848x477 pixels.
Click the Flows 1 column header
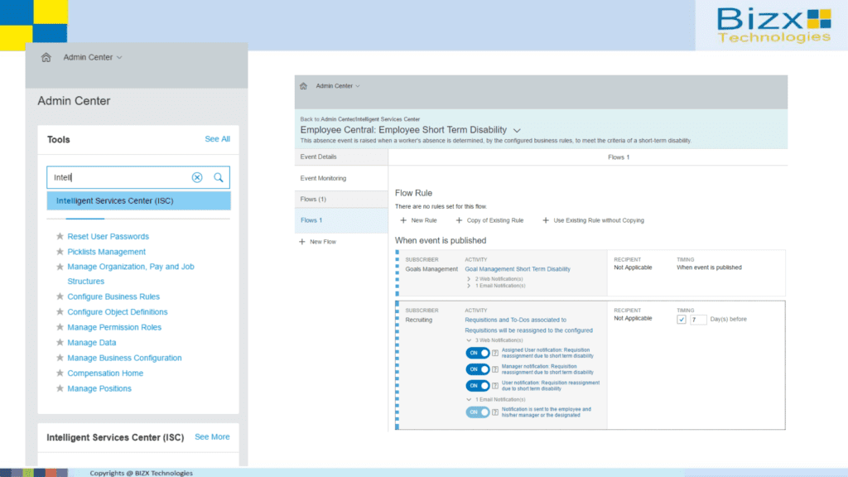[x=619, y=157]
